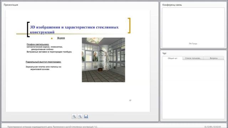This screenshot has width=228, height=128.
Task: Click the Чат panel title
Action: point(164,53)
